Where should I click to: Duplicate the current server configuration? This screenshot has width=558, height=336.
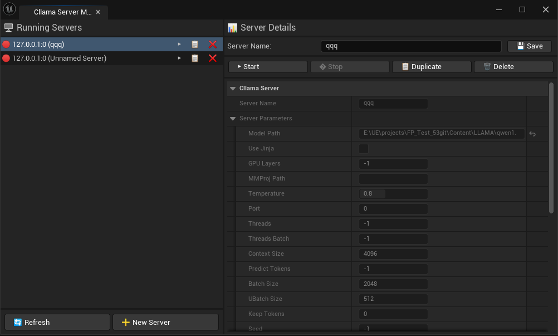click(x=431, y=66)
